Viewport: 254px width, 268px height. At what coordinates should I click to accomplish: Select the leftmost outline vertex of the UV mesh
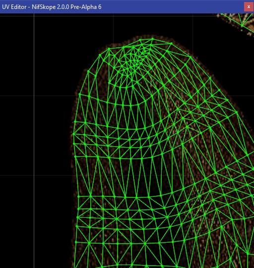point(73,134)
